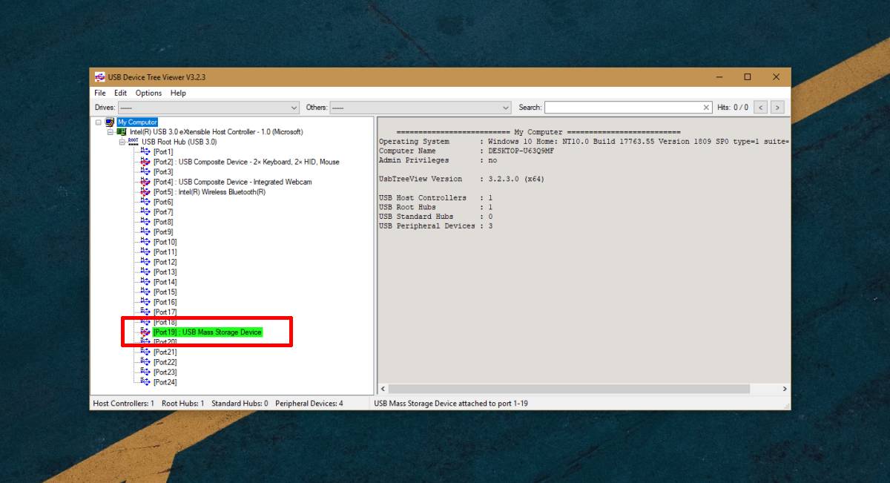The image size is (890, 483).
Task: Select Port5 Intel Wireless Bluetooth entry
Action: (x=209, y=191)
